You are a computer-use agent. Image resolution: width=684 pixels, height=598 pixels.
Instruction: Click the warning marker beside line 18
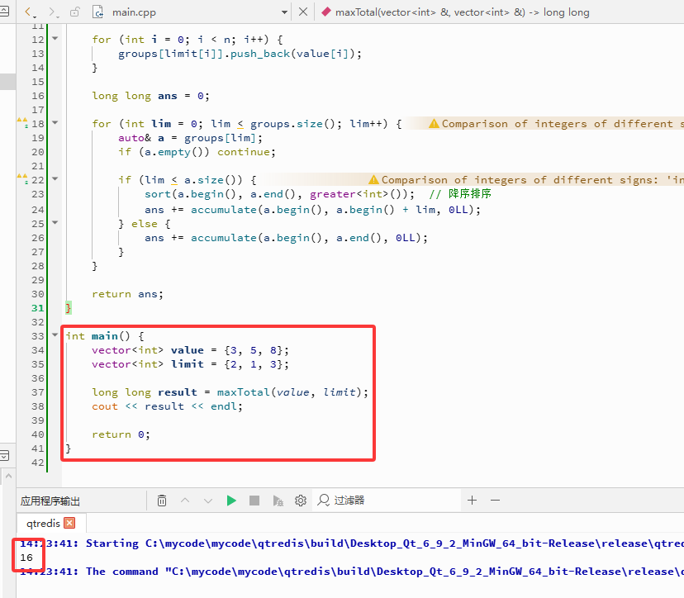click(x=22, y=122)
